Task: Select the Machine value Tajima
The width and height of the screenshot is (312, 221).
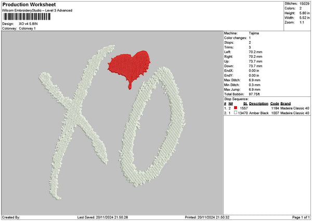Action: point(254,33)
